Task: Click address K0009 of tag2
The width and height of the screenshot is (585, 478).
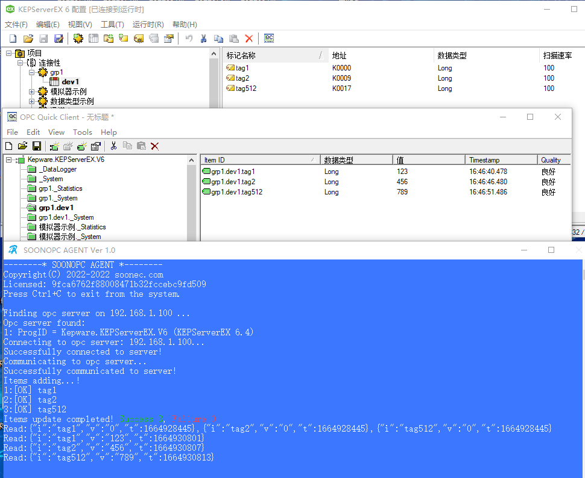Action: pos(341,78)
